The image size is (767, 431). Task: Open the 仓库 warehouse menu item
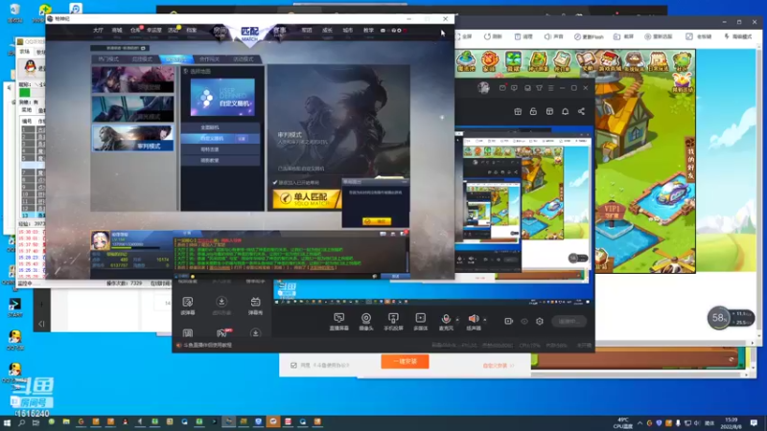point(135,31)
